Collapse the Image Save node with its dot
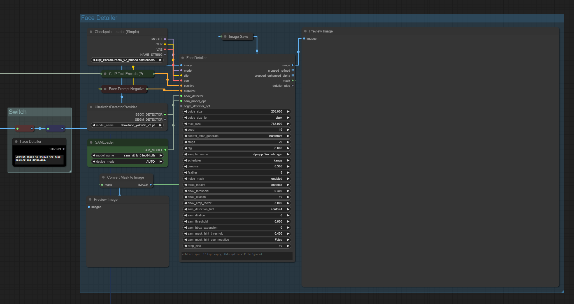This screenshot has width=574, height=304. pos(225,36)
